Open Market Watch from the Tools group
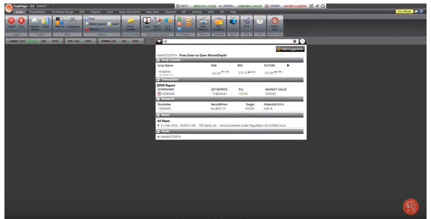The image size is (431, 219). pos(35,24)
